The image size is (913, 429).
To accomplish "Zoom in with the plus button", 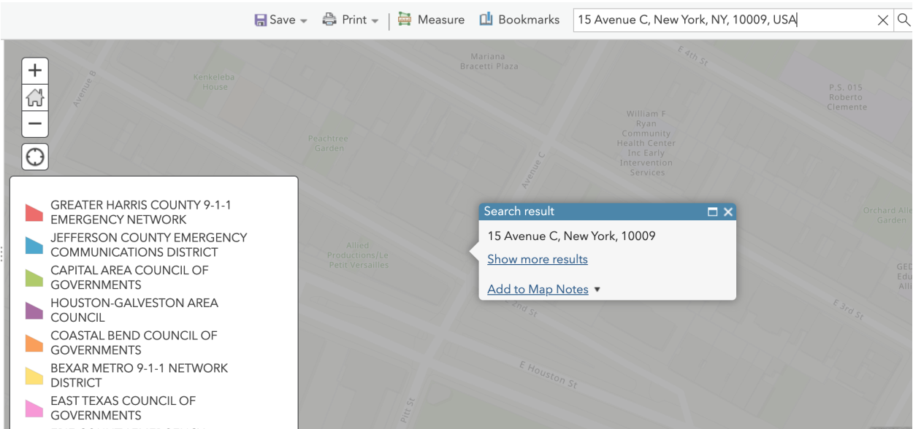I will pyautogui.click(x=35, y=71).
